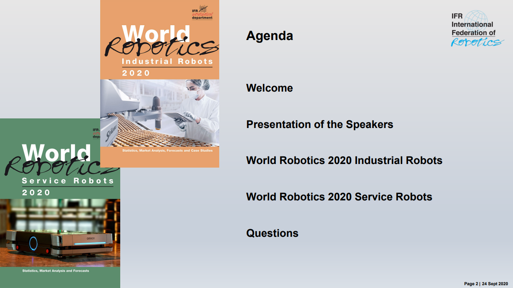Click the "Page 2 | 24 Sept 2020" footer
The width and height of the screenshot is (513, 288).
coord(486,284)
